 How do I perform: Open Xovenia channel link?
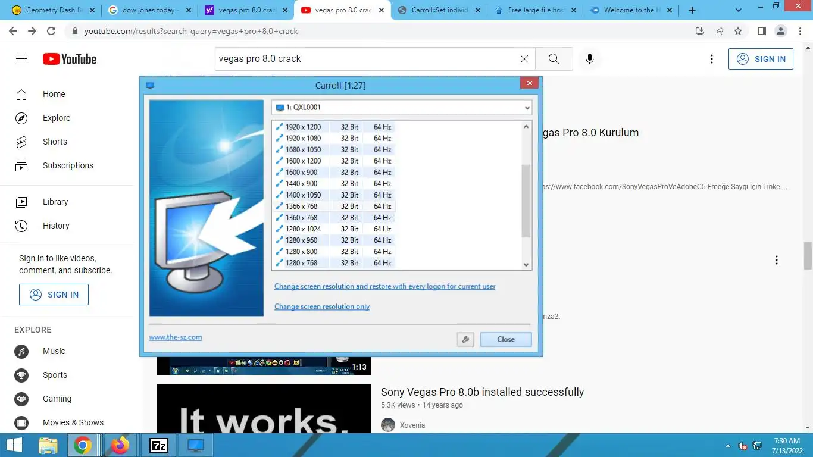(x=412, y=425)
